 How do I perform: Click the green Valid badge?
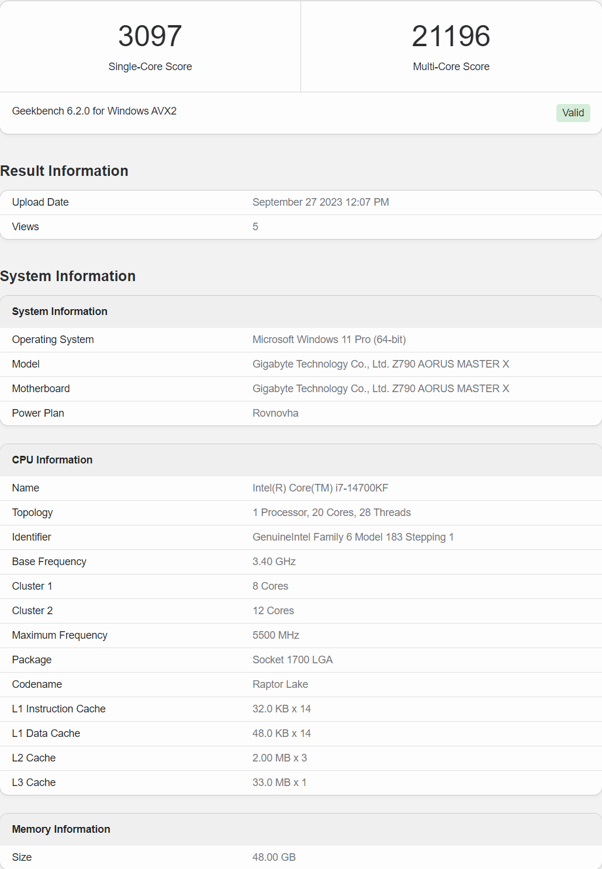click(573, 113)
